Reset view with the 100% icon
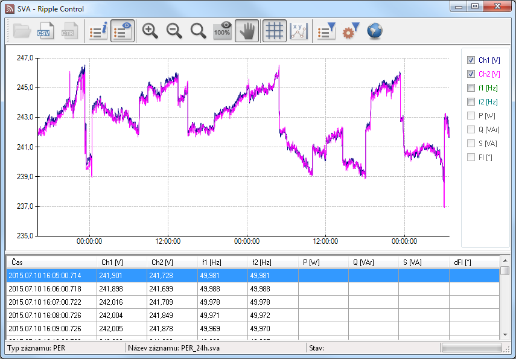The image size is (516, 359). point(222,31)
